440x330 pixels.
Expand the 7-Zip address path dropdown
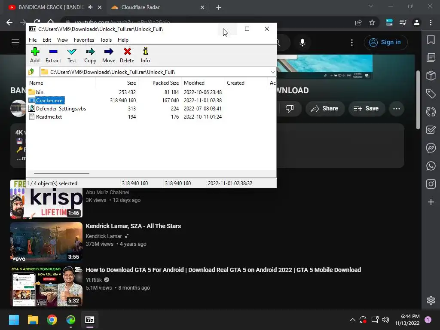coord(272,72)
